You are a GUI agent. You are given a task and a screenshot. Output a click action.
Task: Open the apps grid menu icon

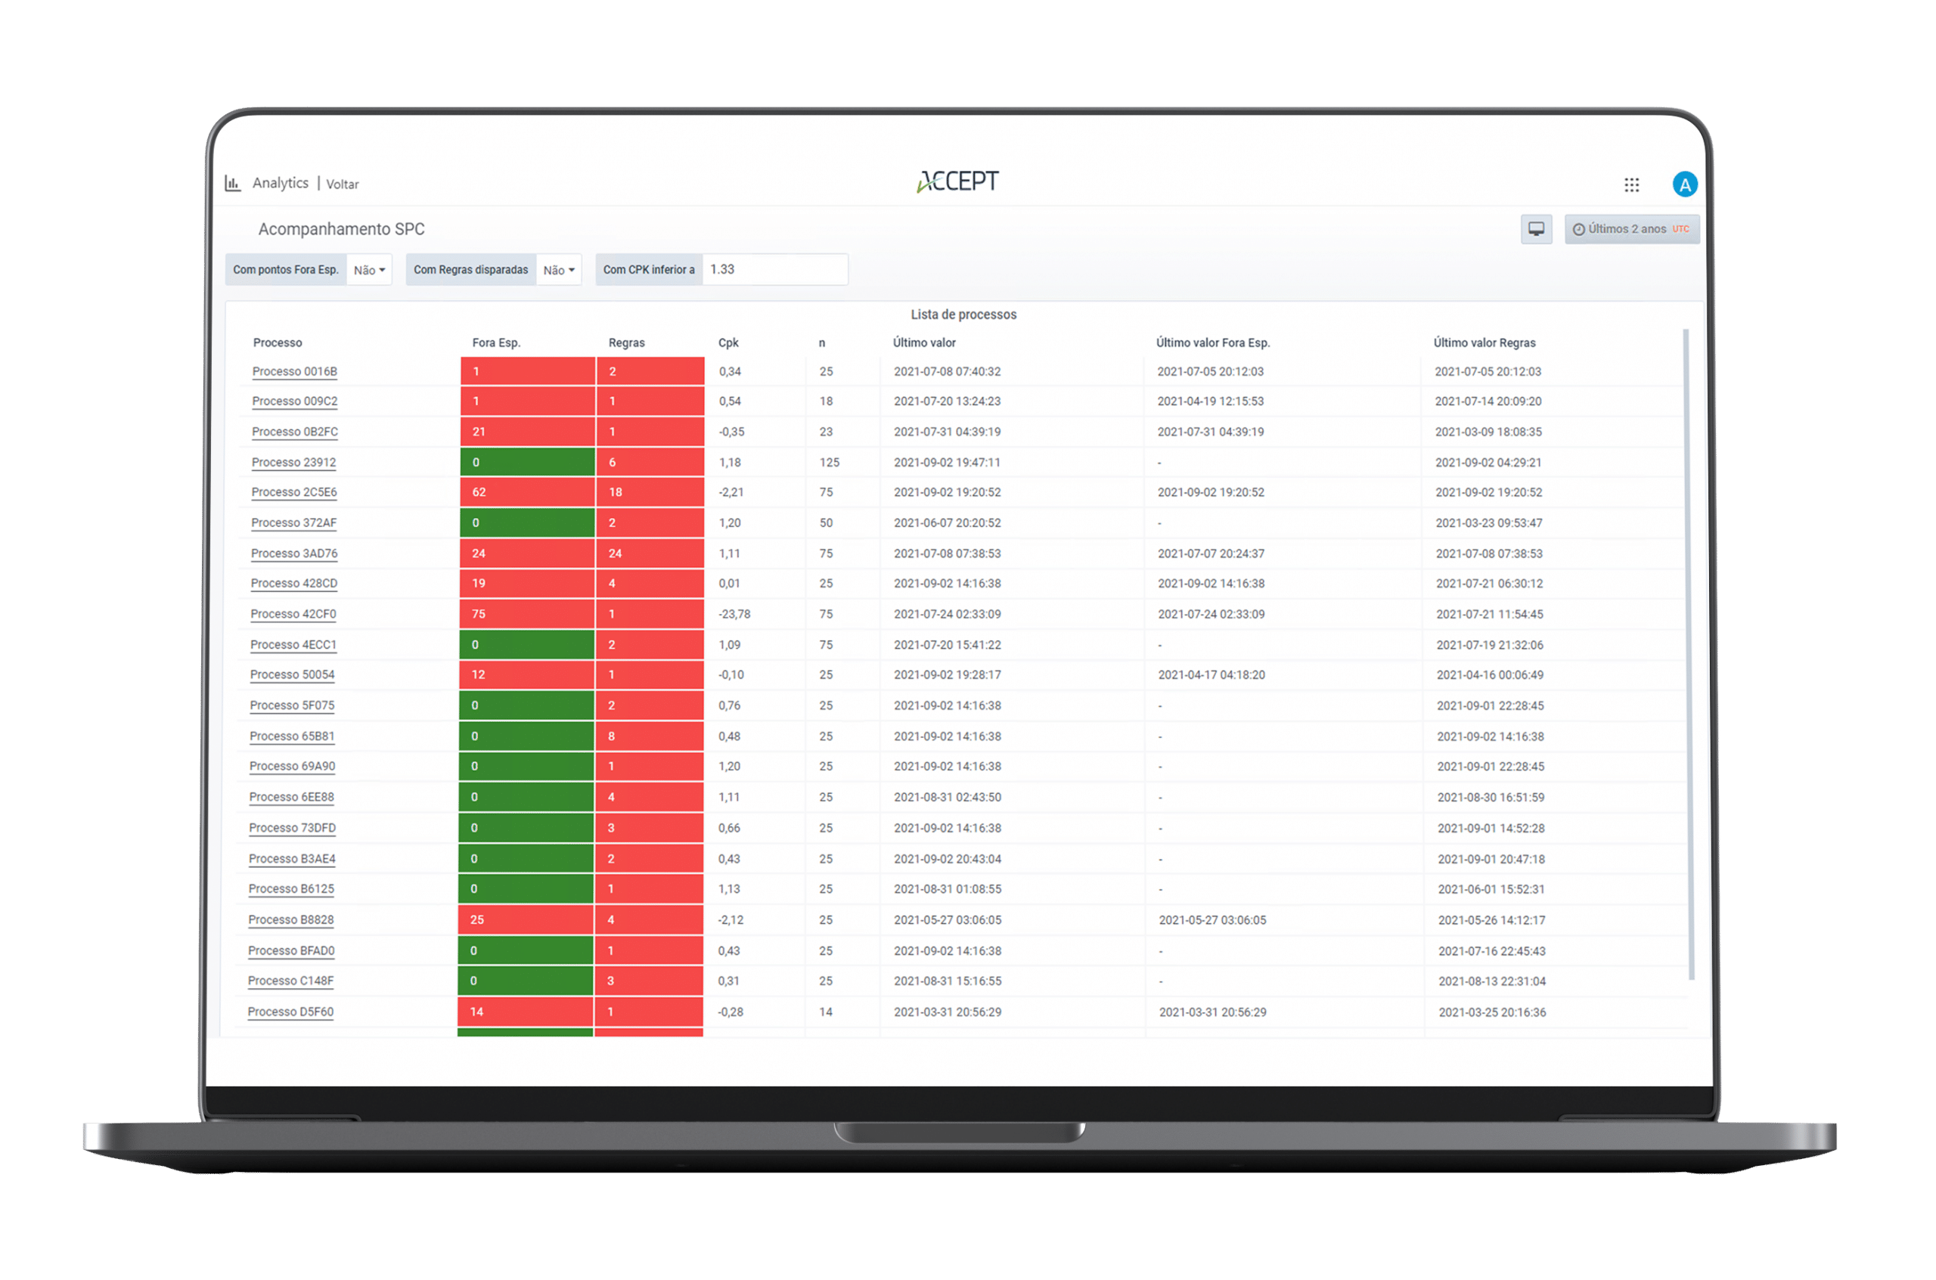click(x=1631, y=185)
